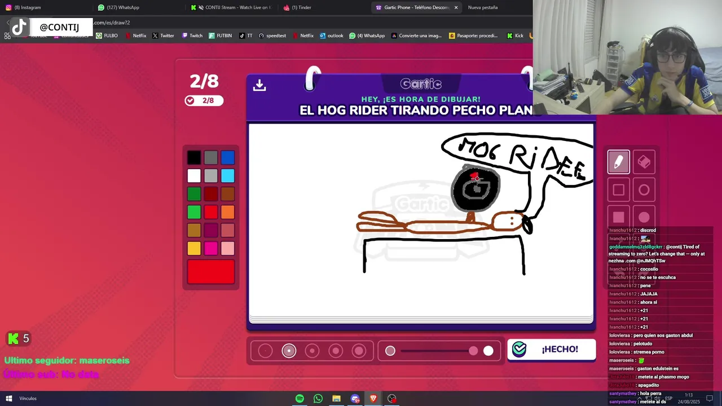Open the large current color picker
This screenshot has height=406, width=722.
click(211, 272)
